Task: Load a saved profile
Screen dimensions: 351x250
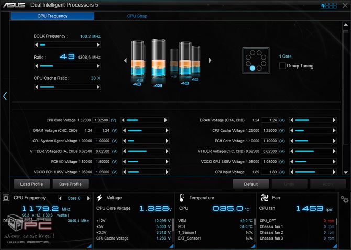Action: click(31, 184)
